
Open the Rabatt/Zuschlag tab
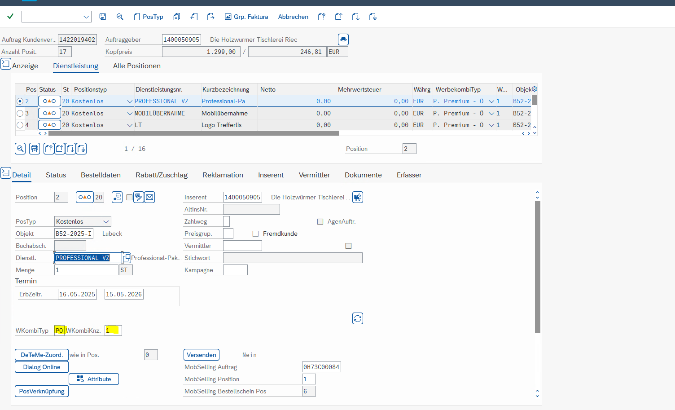click(162, 175)
